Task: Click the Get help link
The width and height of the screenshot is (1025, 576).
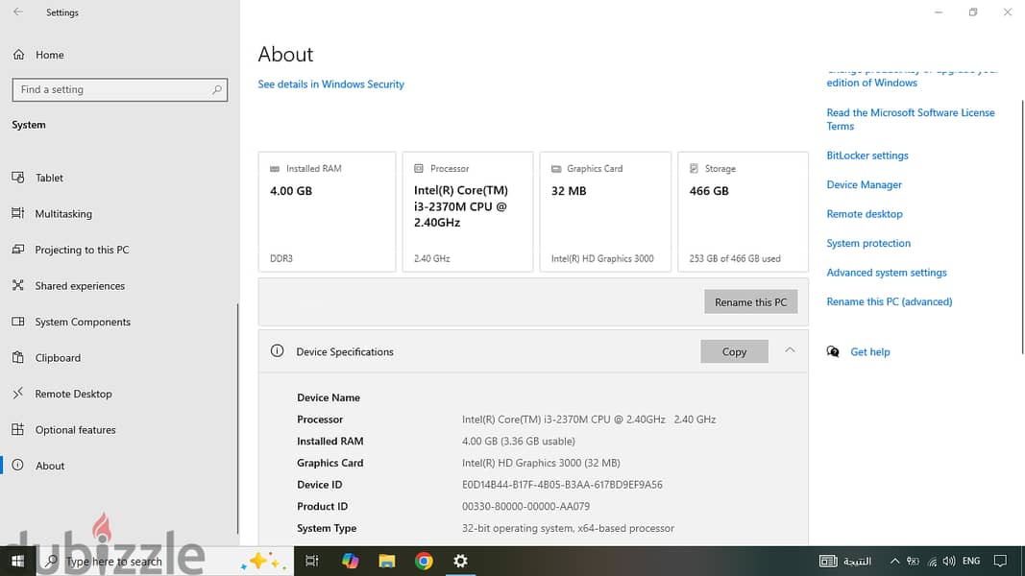Action: pyautogui.click(x=869, y=352)
